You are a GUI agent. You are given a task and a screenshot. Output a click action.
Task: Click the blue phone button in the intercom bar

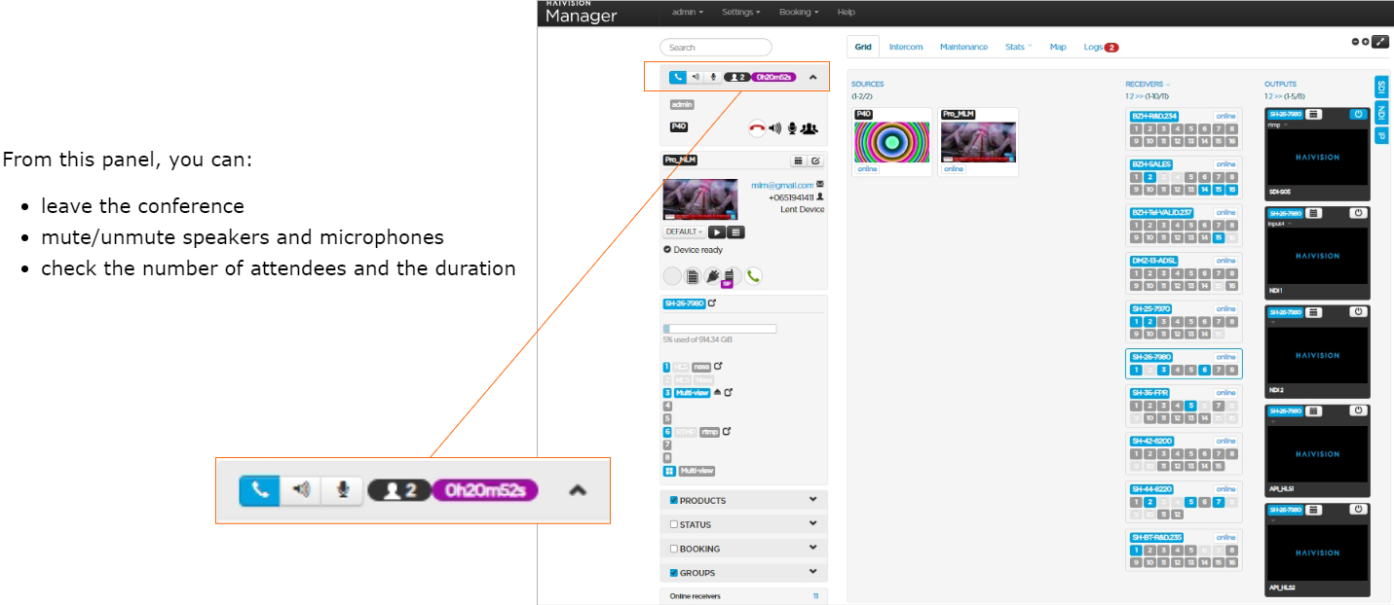678,77
